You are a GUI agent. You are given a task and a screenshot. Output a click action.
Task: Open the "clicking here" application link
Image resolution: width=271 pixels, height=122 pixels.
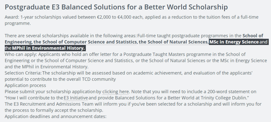[x=115, y=91]
